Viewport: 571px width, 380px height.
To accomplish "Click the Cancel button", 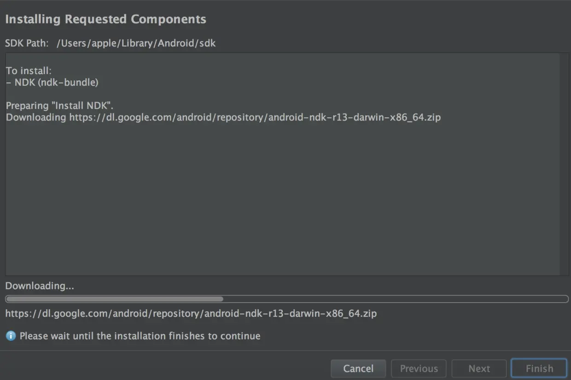I will tap(358, 368).
